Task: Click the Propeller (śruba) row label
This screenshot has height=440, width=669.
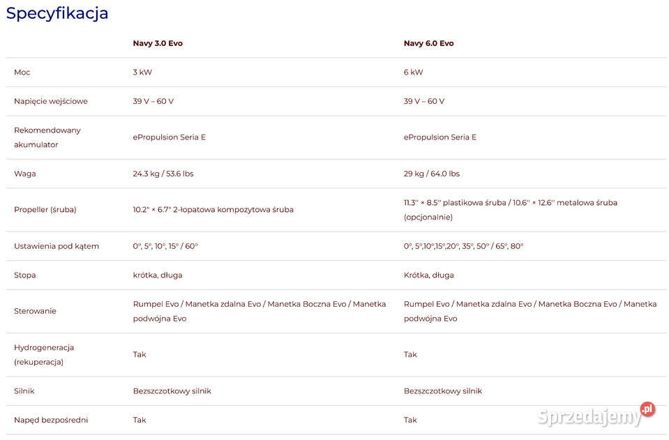Action: click(45, 210)
